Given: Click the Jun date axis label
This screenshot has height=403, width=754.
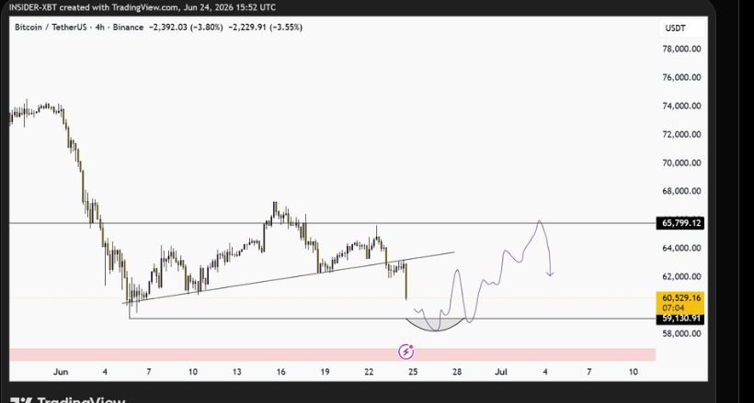Looking at the screenshot, I should (x=61, y=372).
